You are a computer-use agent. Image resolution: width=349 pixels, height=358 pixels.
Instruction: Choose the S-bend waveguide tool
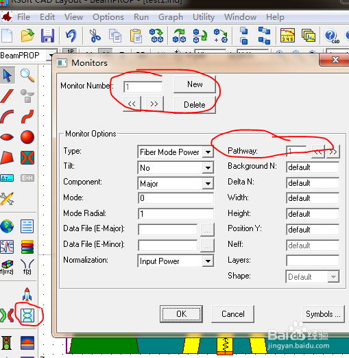click(27, 117)
